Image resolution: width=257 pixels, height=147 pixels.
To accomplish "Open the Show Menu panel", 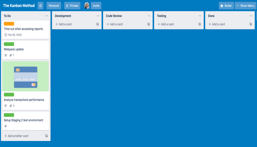I will click(x=246, y=6).
